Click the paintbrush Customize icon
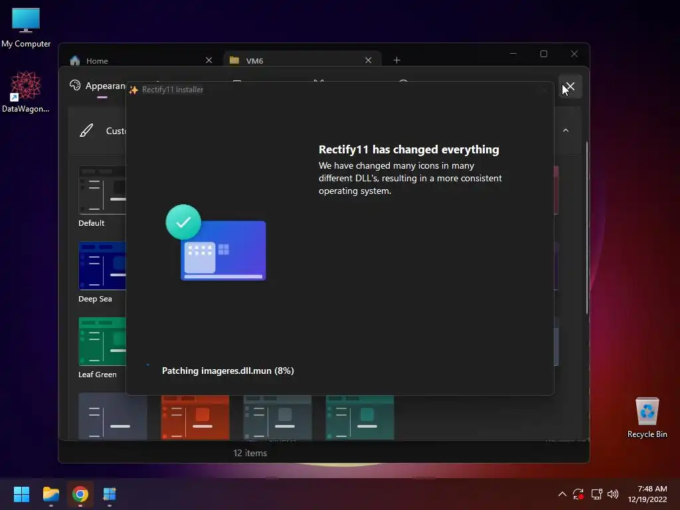Screen dimensions: 680x510 coord(86,130)
